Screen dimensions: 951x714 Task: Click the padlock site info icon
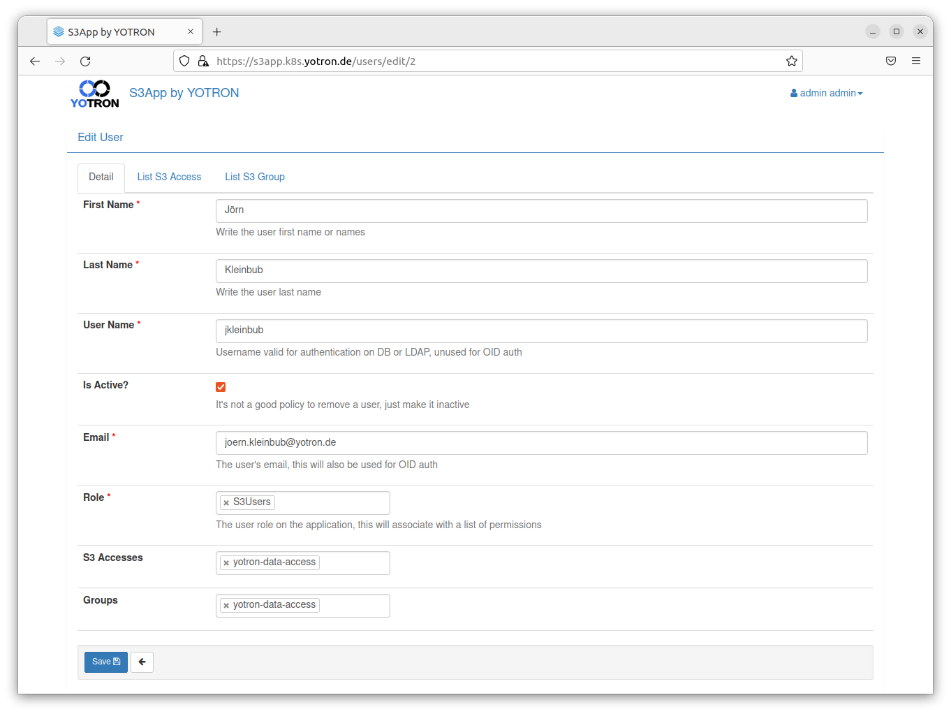(203, 61)
